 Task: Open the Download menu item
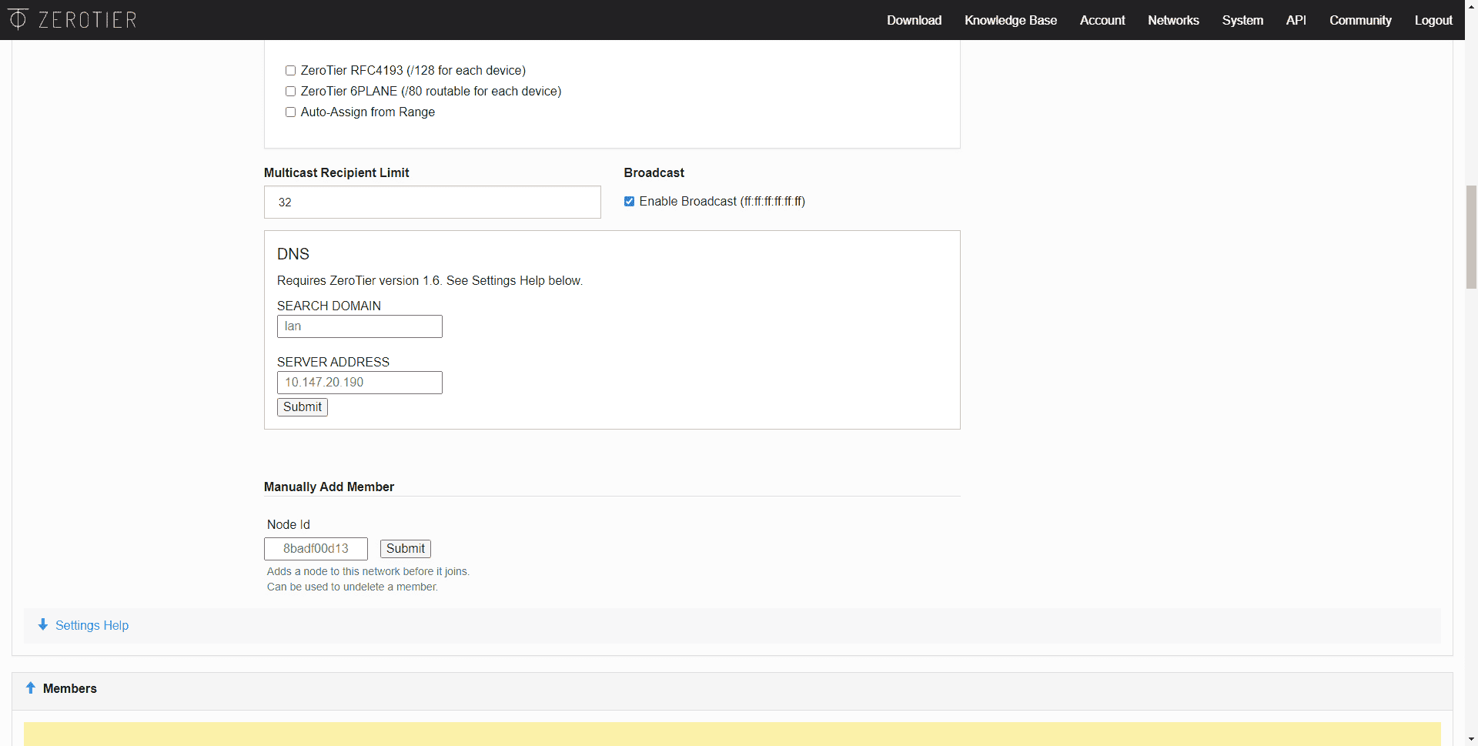[914, 20]
